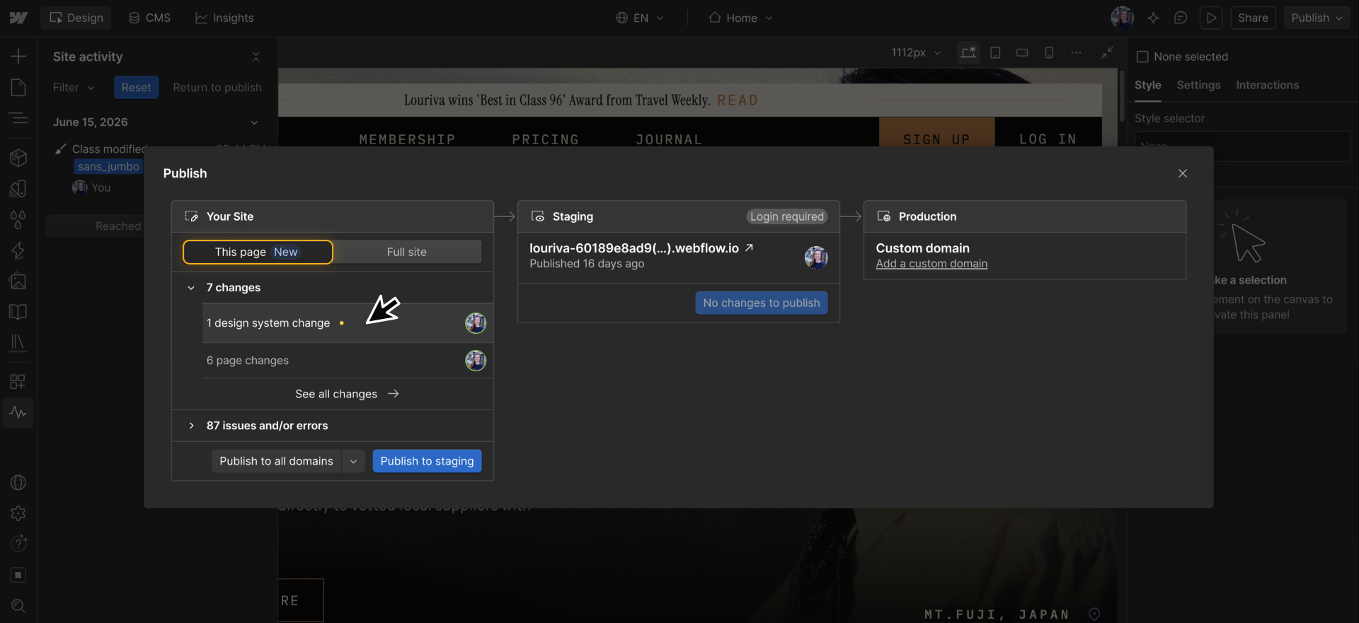Click the collapse canvas arrows icon
Viewport: 1359px width, 623px height.
[x=1107, y=52]
